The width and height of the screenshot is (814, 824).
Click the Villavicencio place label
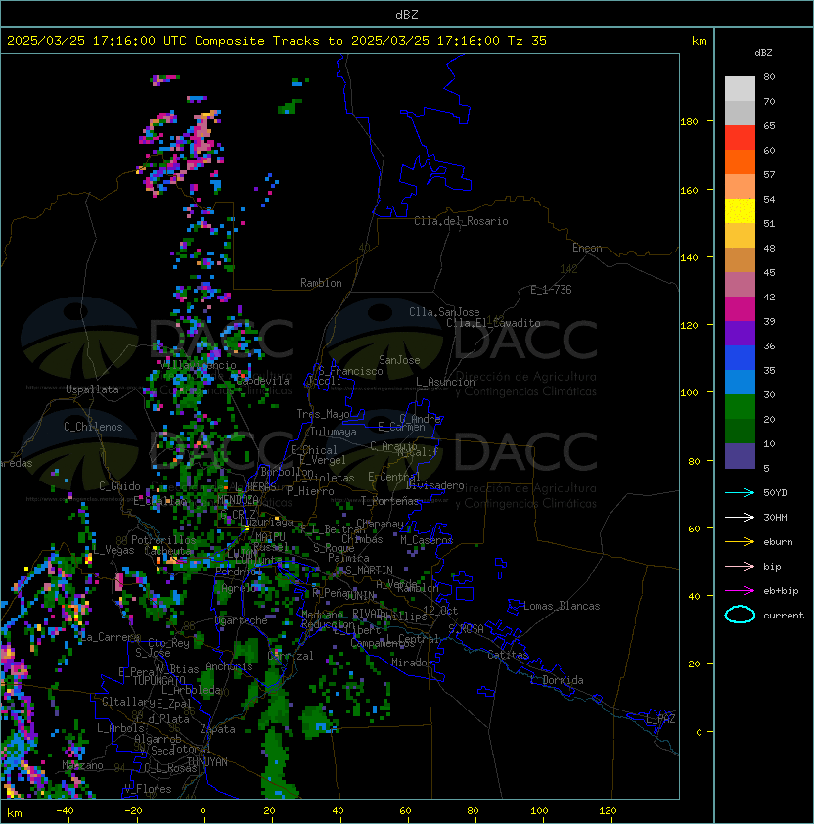pos(200,365)
